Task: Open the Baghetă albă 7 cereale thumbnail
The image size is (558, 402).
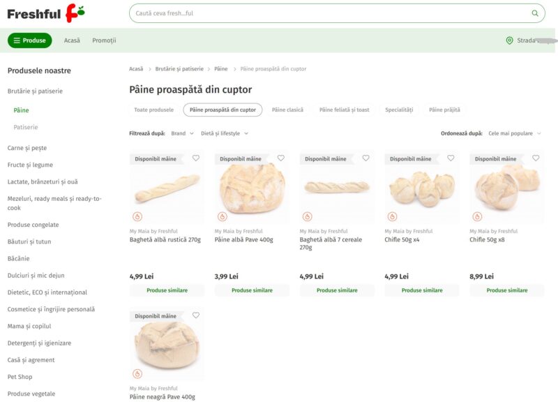Action: coord(337,187)
